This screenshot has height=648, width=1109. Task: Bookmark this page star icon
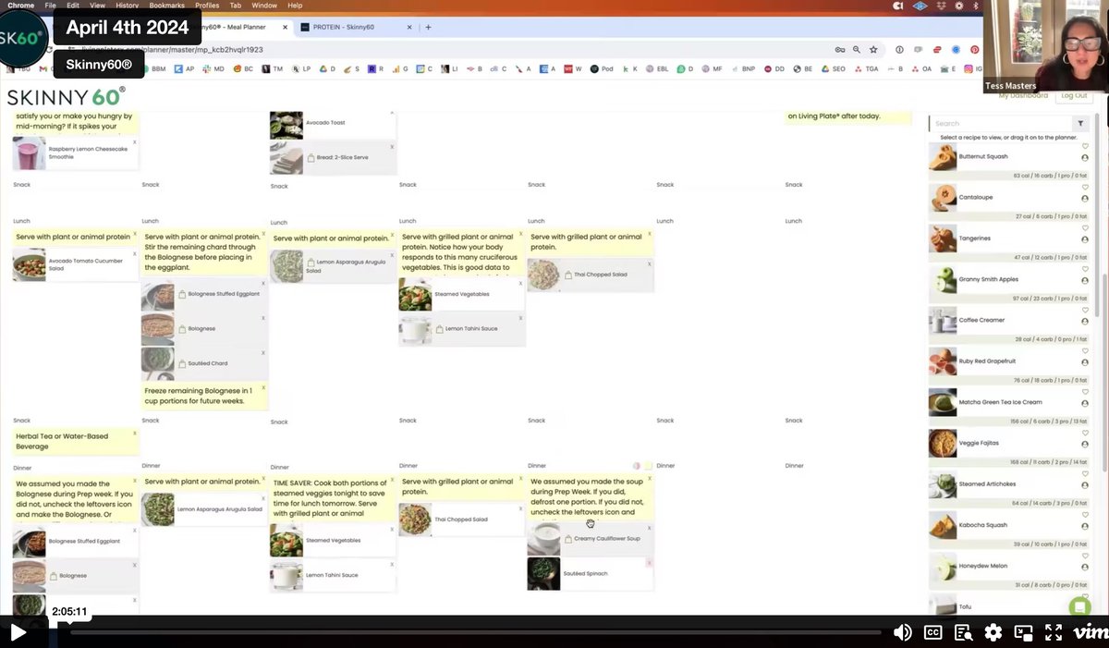pos(873,49)
